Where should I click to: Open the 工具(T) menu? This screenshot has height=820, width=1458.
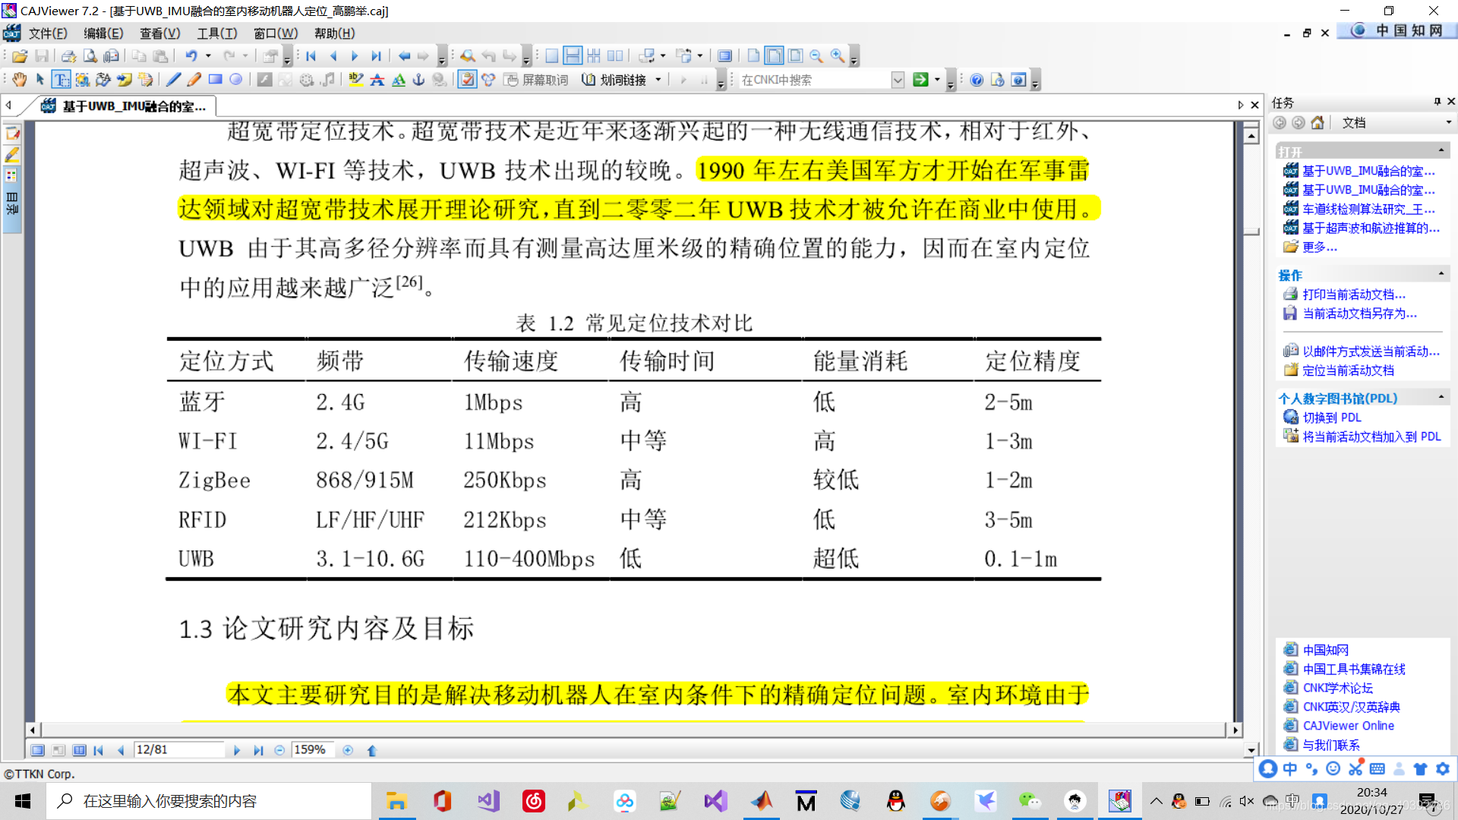(x=216, y=33)
